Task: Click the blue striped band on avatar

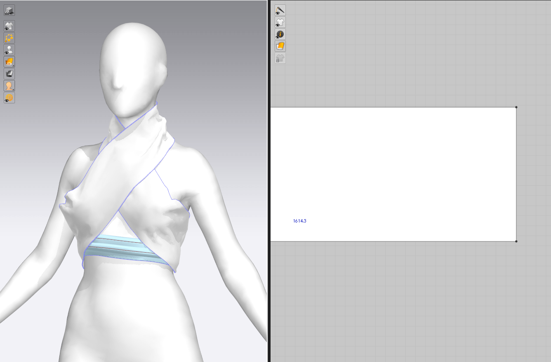Action: (124, 248)
